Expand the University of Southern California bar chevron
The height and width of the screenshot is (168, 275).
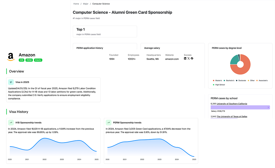click(x=268, y=107)
